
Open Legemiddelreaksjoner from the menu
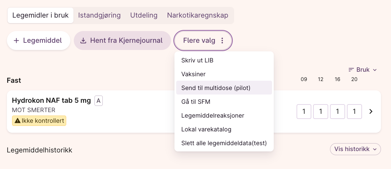click(x=213, y=116)
